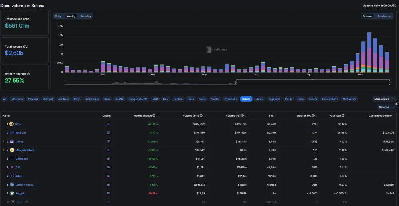399x206 pixels.
Task: Click the Solana chain icon in Orca row
Action: pyautogui.click(x=109, y=124)
